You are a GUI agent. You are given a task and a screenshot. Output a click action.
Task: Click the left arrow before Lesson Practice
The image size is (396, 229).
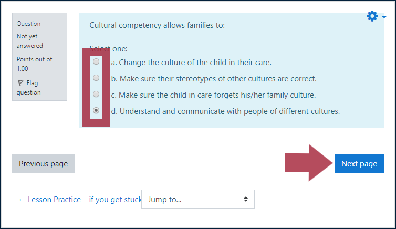(x=22, y=200)
